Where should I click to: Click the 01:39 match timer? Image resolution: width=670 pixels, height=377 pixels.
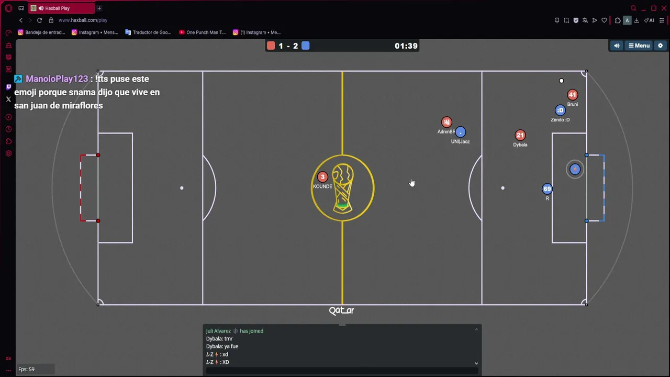click(406, 46)
